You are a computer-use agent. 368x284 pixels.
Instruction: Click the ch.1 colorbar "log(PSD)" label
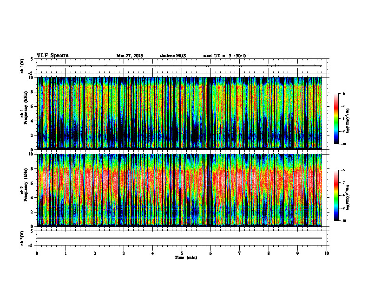coord(348,121)
